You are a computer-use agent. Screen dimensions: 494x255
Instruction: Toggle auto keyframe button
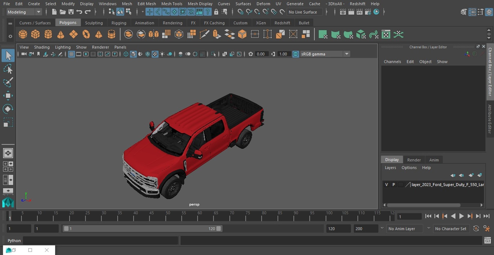[476, 228]
